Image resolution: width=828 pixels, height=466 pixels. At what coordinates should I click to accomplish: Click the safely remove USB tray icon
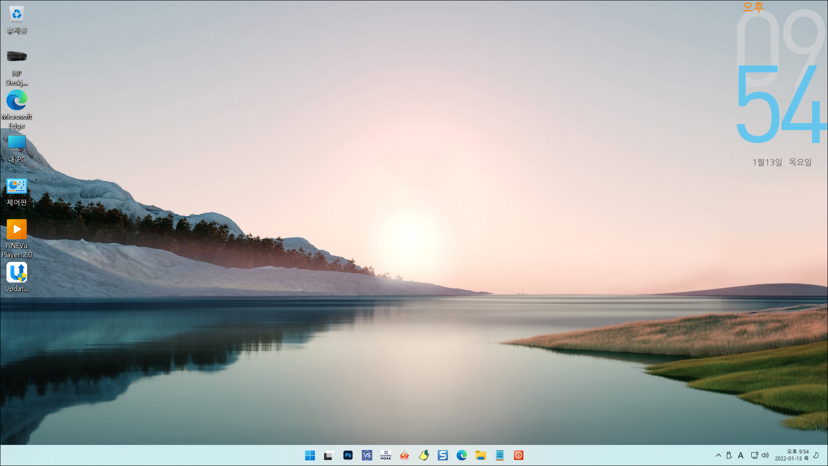(x=729, y=455)
